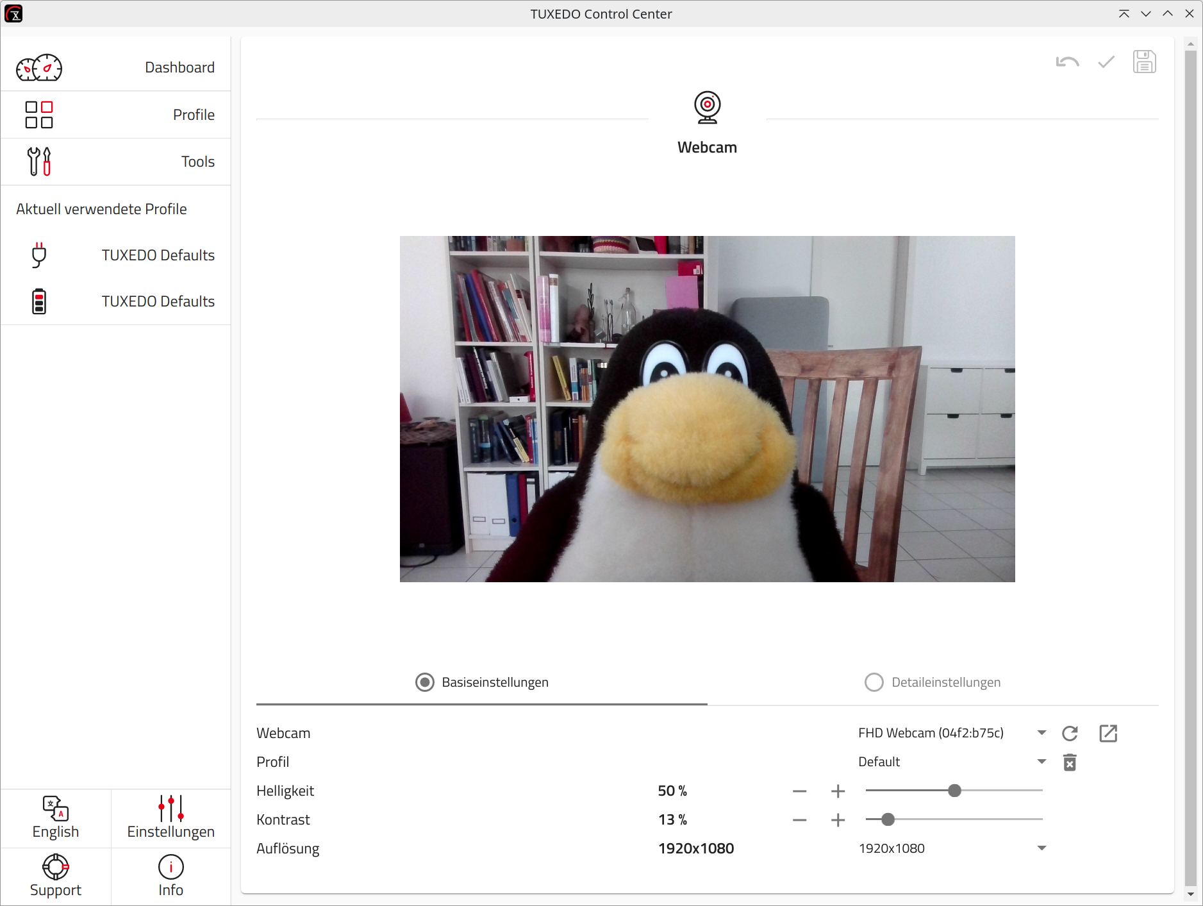This screenshot has width=1203, height=906.
Task: Click the undo arrow icon
Action: click(x=1068, y=62)
